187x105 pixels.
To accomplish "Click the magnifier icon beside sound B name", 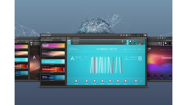I will point(126,57).
